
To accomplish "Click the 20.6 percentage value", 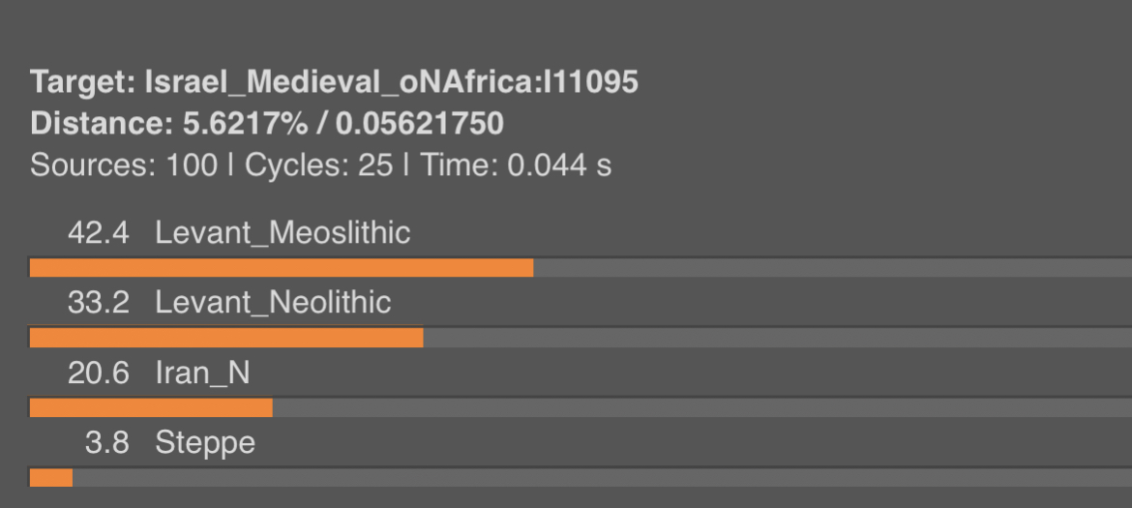I will pos(98,374).
